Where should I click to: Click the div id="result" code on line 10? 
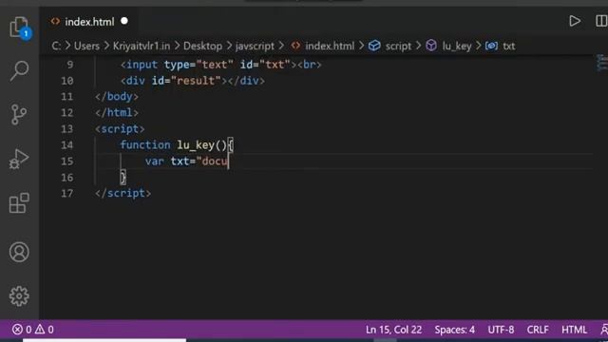(193, 81)
